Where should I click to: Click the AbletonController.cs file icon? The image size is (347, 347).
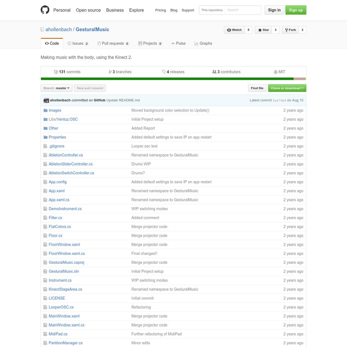click(x=45, y=155)
